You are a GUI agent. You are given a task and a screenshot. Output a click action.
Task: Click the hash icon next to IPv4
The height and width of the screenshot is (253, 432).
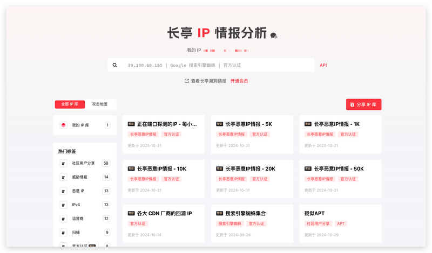point(63,205)
